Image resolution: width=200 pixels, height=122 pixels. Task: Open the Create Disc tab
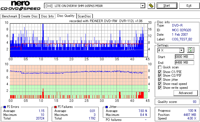(x=29, y=16)
